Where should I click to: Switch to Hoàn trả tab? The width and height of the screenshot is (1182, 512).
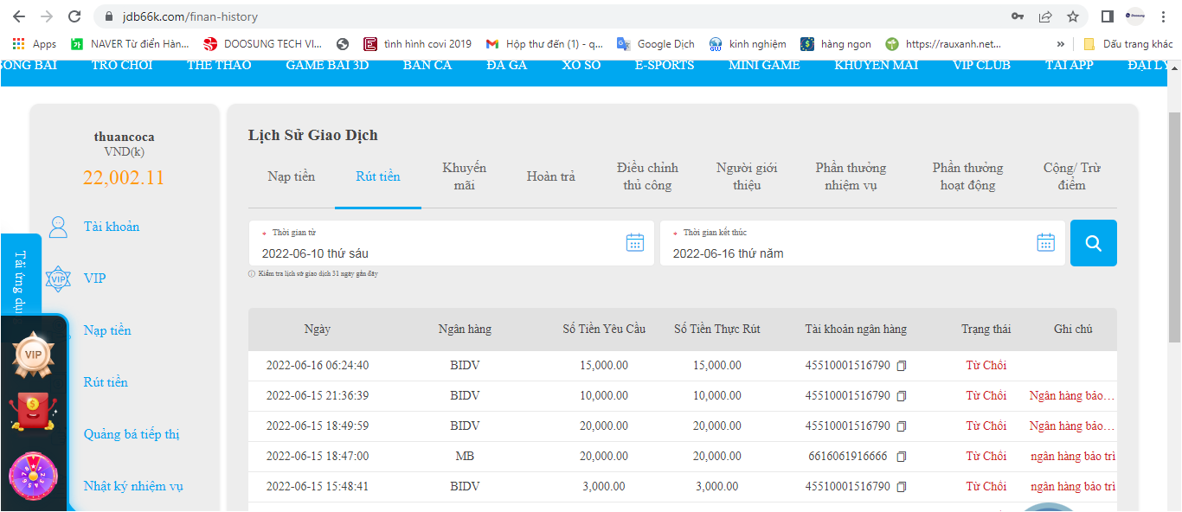tap(551, 176)
